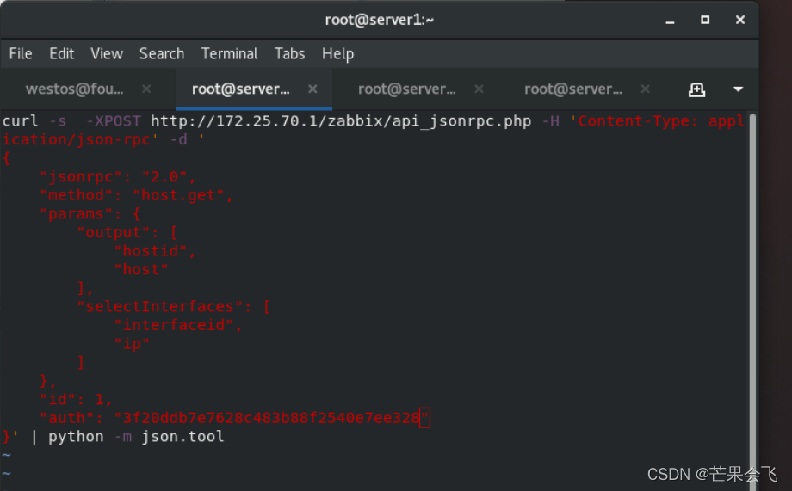Open the Tabs menu
Viewport: 792px width, 491px height.
click(289, 53)
